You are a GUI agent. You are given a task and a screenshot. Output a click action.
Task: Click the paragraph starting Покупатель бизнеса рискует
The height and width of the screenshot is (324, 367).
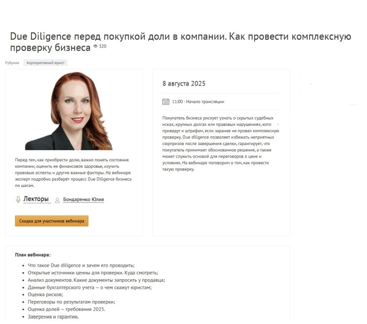pyautogui.click(x=221, y=143)
